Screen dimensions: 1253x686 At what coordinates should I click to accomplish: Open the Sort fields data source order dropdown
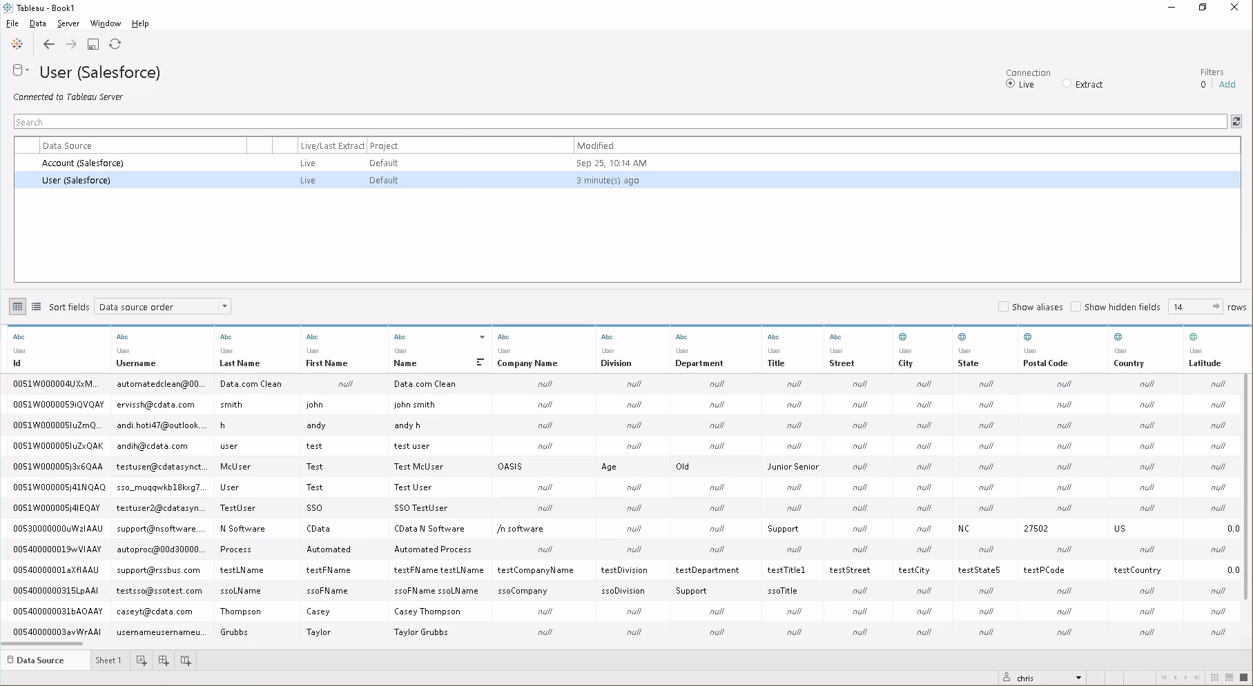click(224, 306)
